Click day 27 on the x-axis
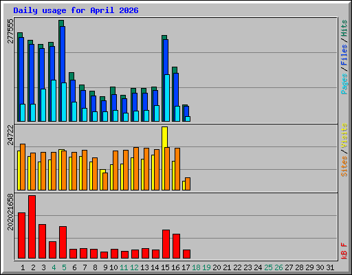 point(289,267)
